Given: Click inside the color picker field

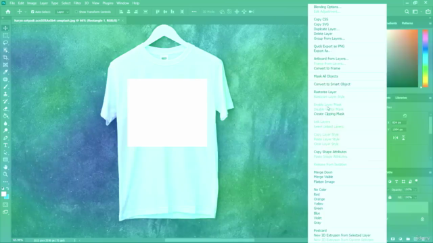Looking at the screenshot, I should coord(403,59).
